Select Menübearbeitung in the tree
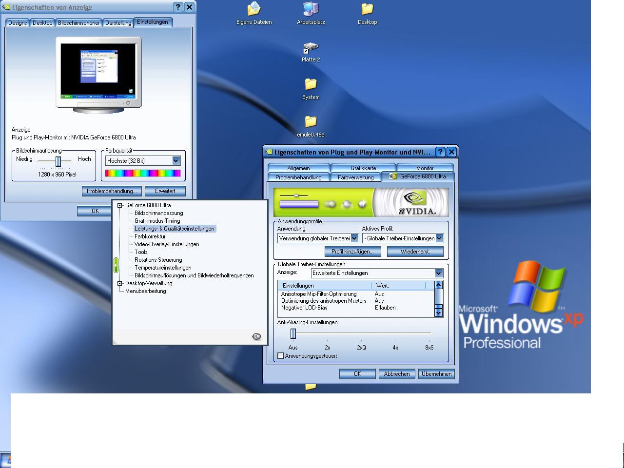The width and height of the screenshot is (624, 468). click(146, 291)
